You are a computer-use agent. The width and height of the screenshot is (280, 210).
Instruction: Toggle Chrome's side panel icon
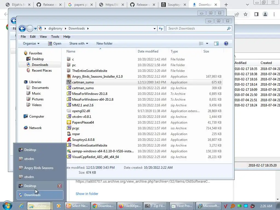pyautogui.click(x=256, y=14)
